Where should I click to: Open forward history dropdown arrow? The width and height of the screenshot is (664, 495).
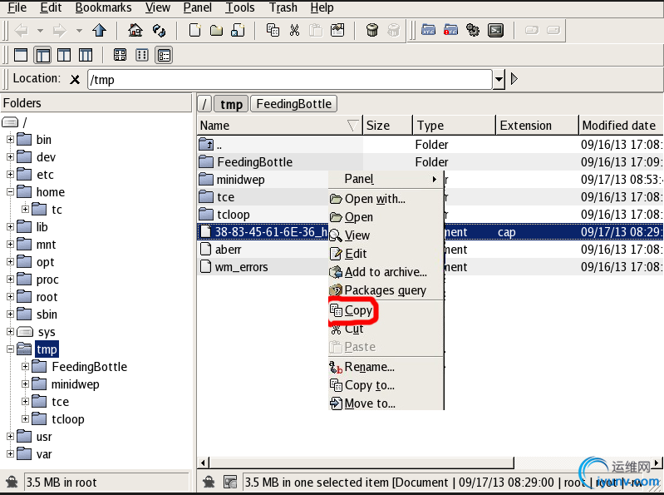point(79,31)
